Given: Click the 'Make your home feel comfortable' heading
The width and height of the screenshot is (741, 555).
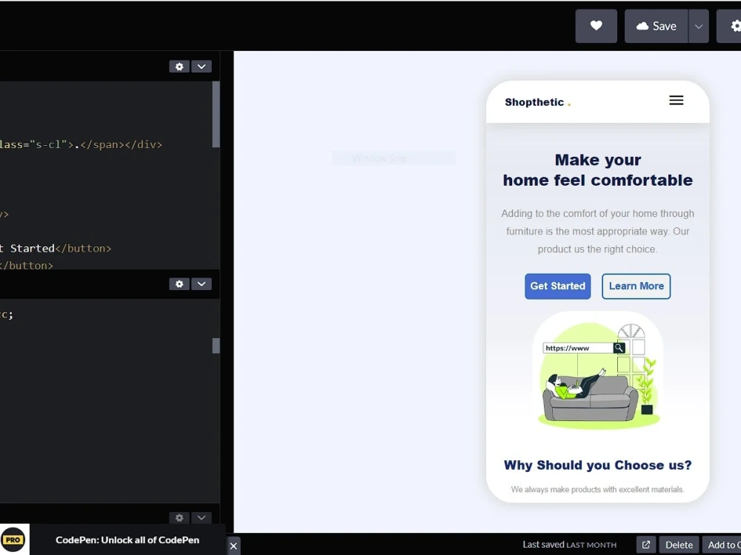Looking at the screenshot, I should point(598,170).
